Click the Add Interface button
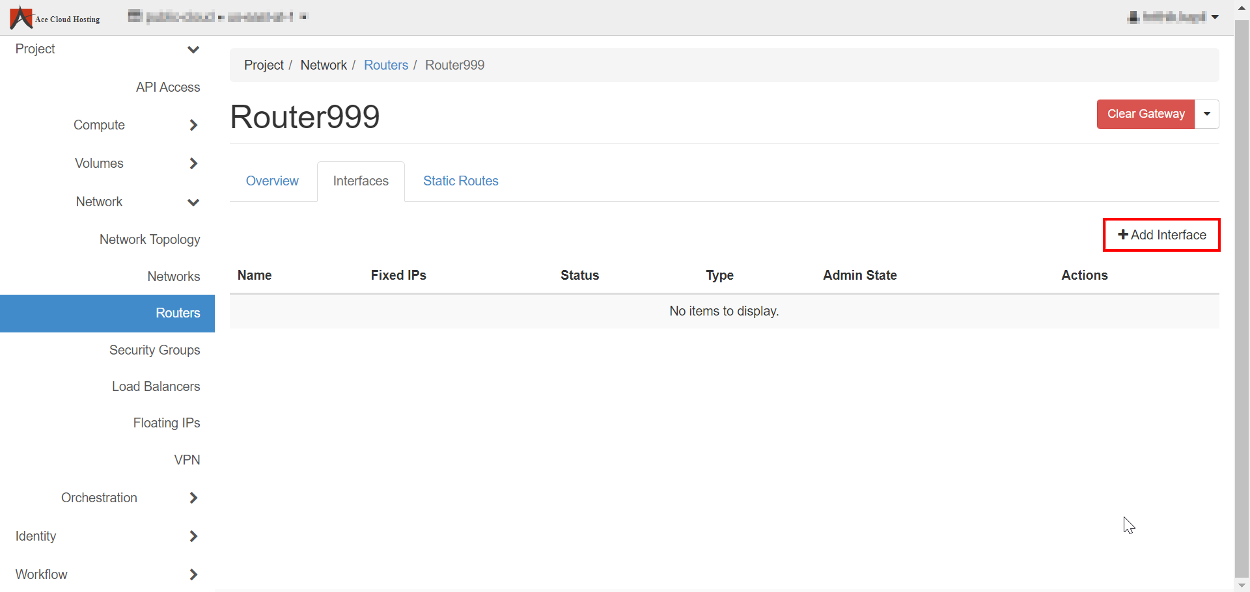1250x592 pixels. pyautogui.click(x=1161, y=235)
